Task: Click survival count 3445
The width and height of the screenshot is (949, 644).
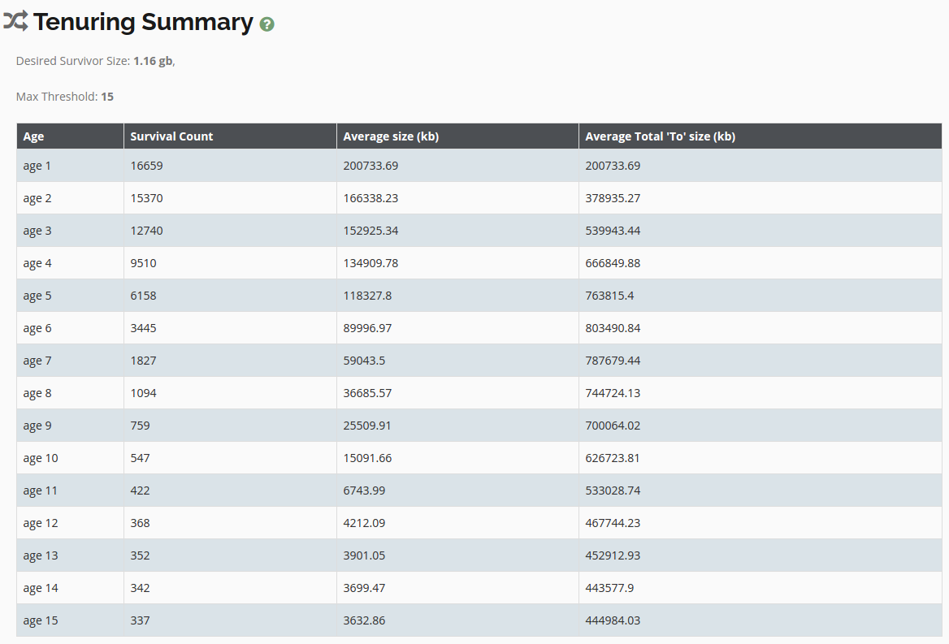Action: click(x=144, y=328)
